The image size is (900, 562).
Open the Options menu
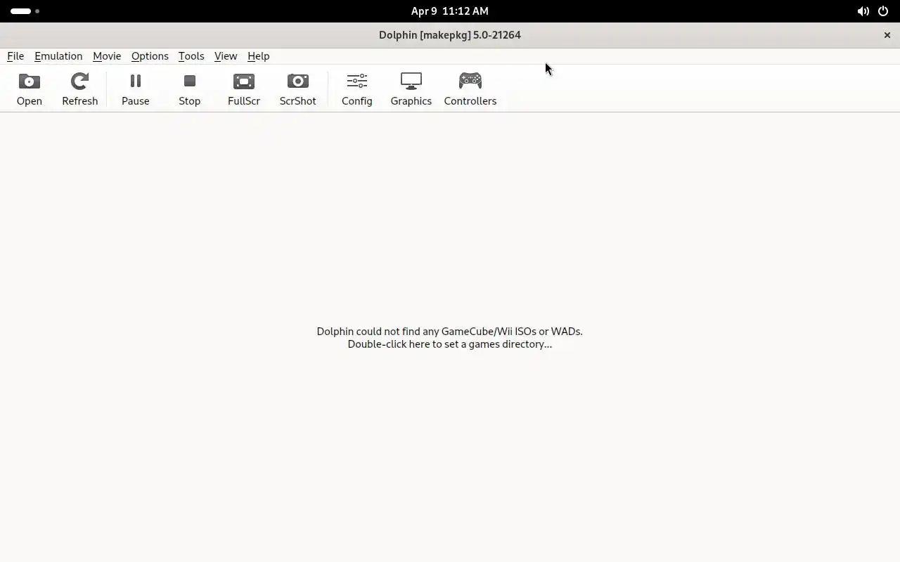click(150, 56)
